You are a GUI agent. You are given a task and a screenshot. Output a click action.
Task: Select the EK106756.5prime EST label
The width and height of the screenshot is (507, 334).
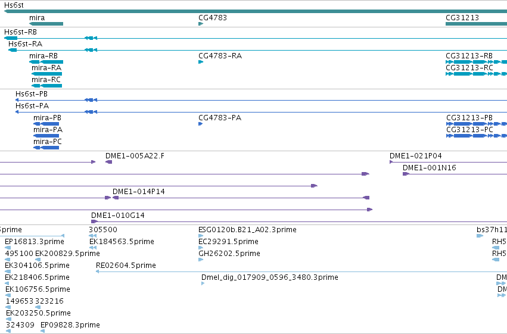click(x=38, y=289)
